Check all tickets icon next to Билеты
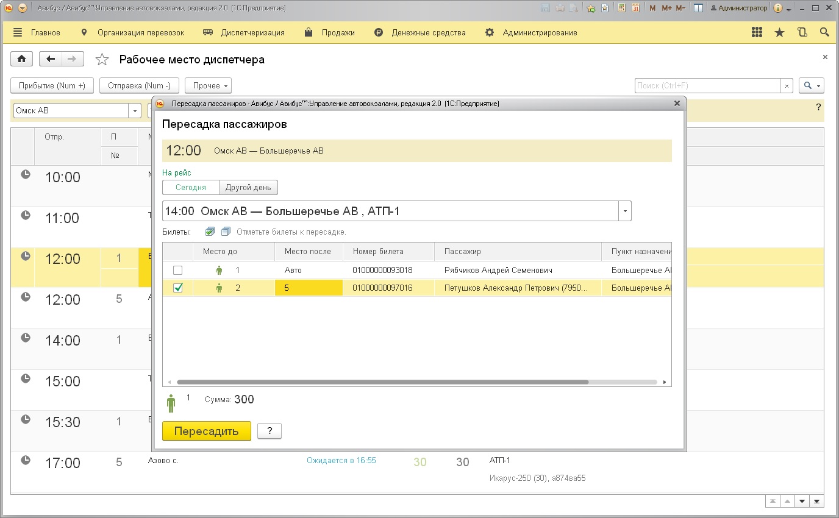 pos(210,232)
